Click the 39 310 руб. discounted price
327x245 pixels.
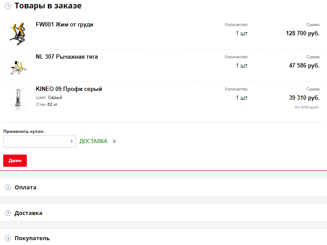click(x=304, y=98)
